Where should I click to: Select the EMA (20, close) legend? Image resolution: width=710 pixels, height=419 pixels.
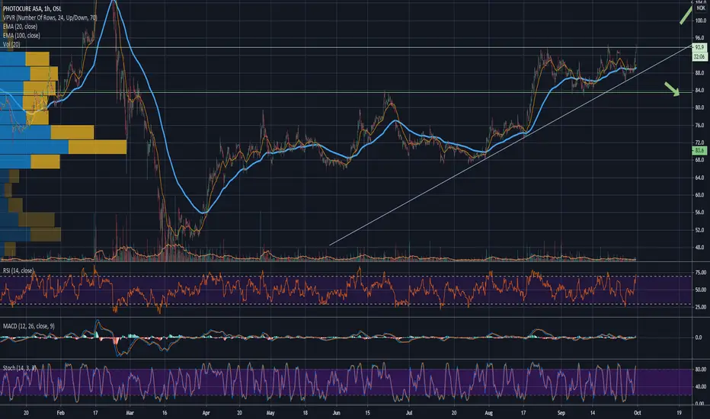pyautogui.click(x=20, y=27)
